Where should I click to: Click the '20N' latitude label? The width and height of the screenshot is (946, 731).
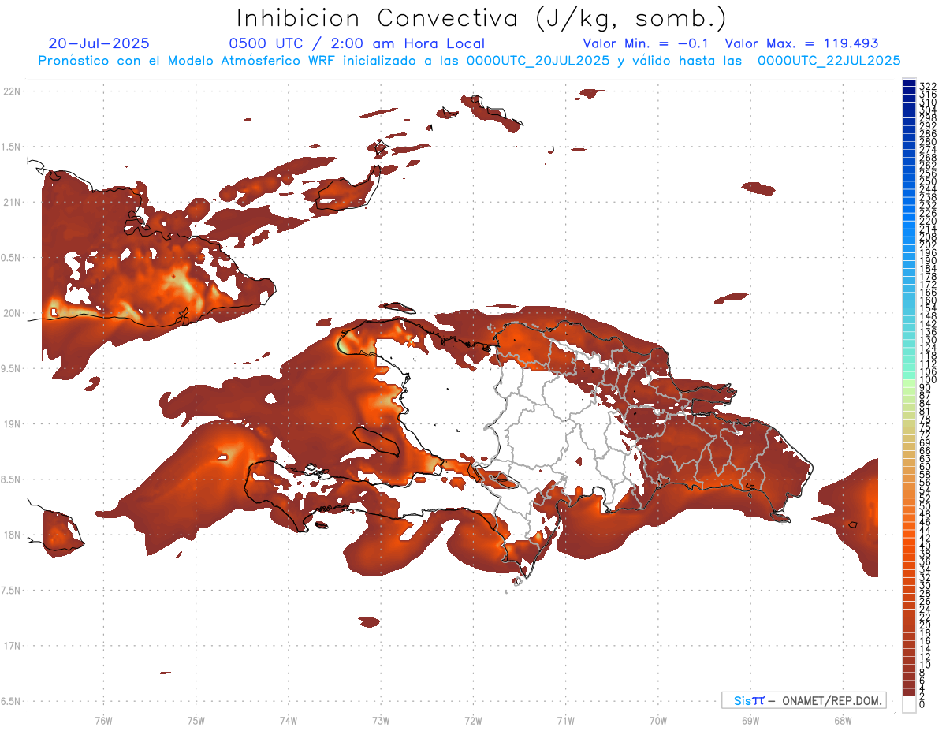(12, 313)
